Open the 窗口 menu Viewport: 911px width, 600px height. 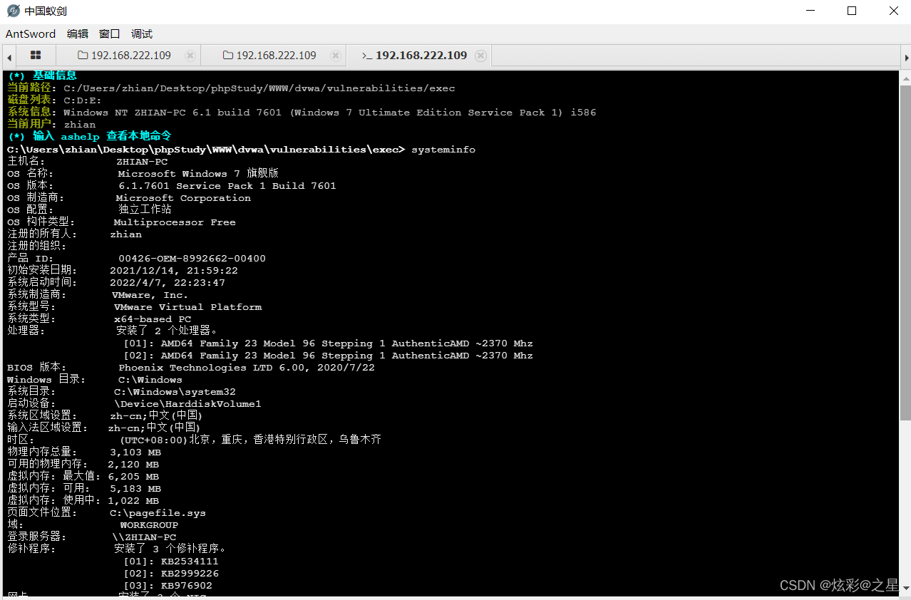(110, 34)
